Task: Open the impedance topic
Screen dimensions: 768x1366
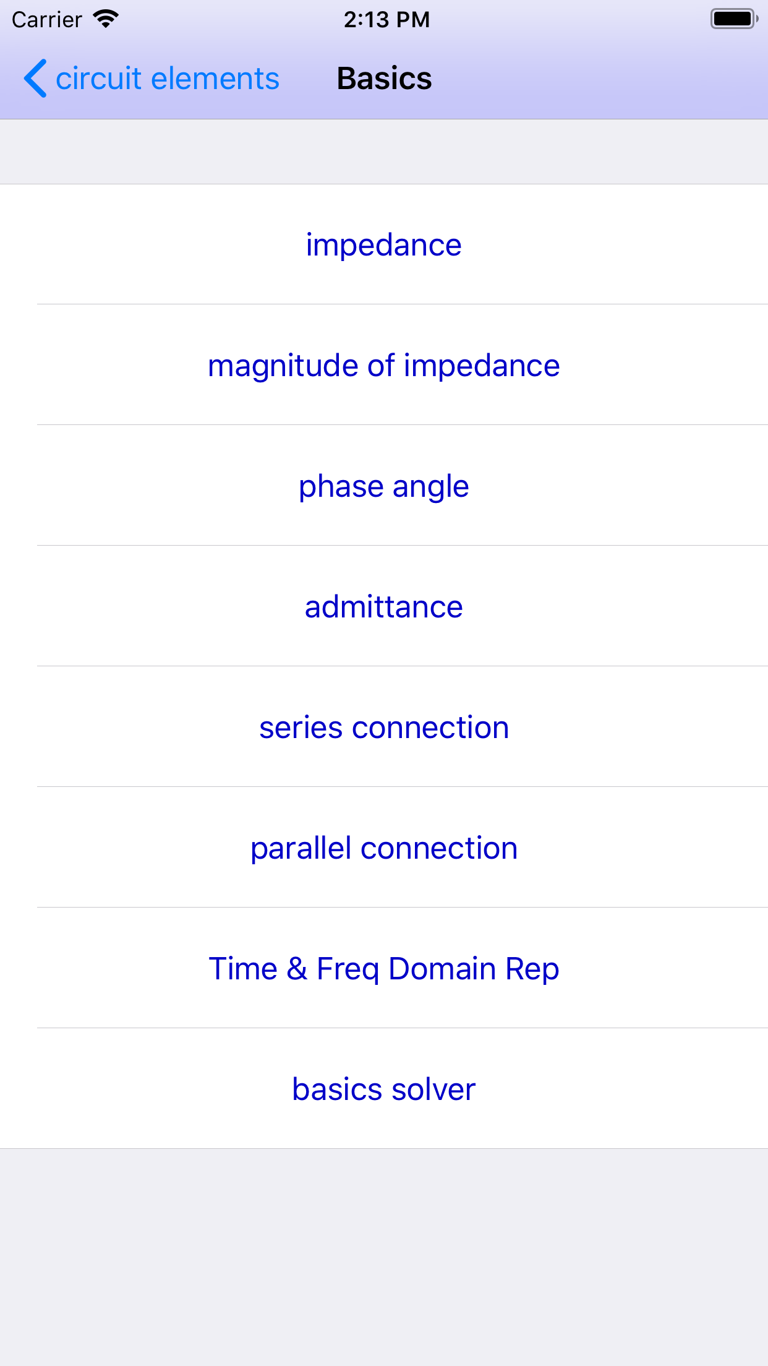Action: pos(383,244)
